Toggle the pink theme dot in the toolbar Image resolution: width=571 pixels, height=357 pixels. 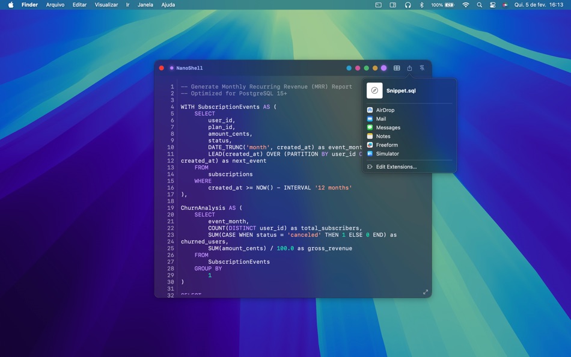(x=358, y=68)
